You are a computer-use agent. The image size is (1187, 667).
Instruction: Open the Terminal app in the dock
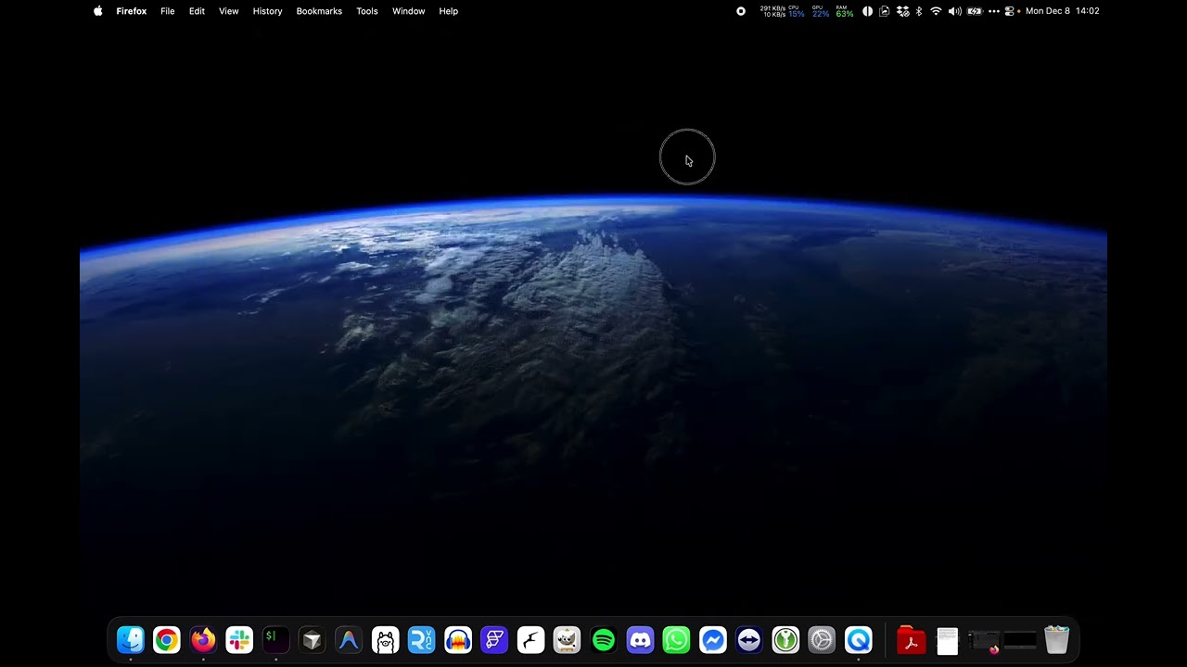pyautogui.click(x=275, y=639)
